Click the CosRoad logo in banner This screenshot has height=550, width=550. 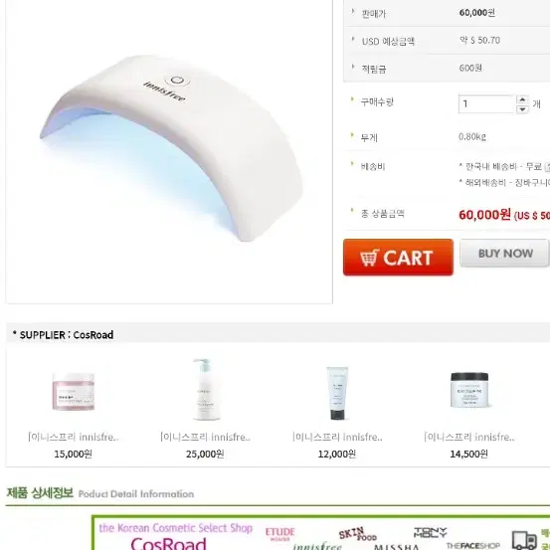coord(168,543)
